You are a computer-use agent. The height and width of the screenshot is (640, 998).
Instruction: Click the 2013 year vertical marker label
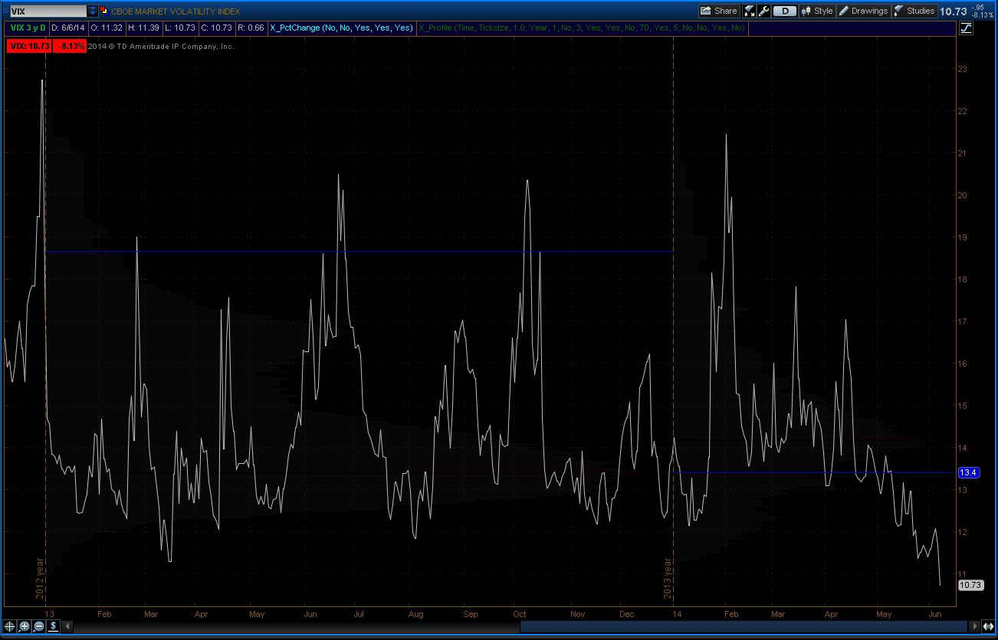tap(668, 580)
